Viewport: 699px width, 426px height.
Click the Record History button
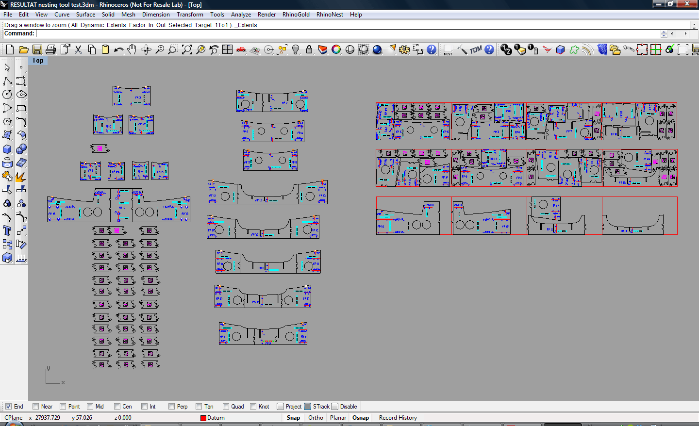click(x=398, y=418)
